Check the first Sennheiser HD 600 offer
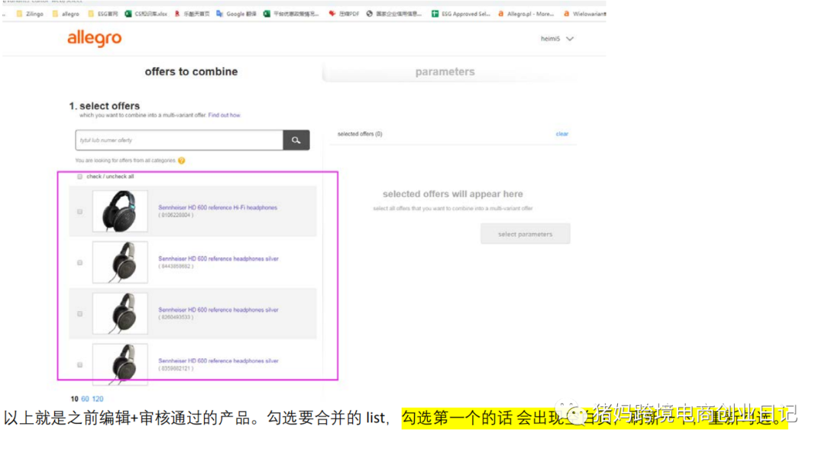The height and width of the screenshot is (450, 825). coord(79,211)
